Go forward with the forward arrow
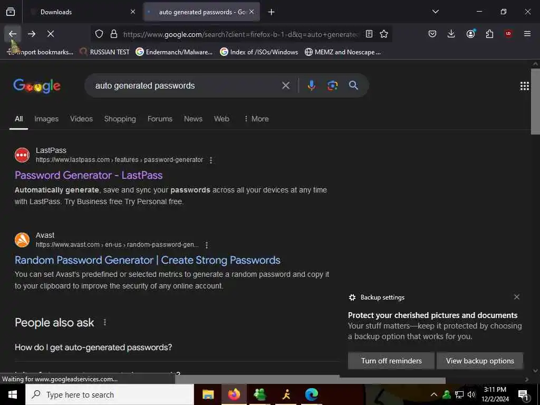Viewport: 540px width, 405px height. [x=32, y=34]
